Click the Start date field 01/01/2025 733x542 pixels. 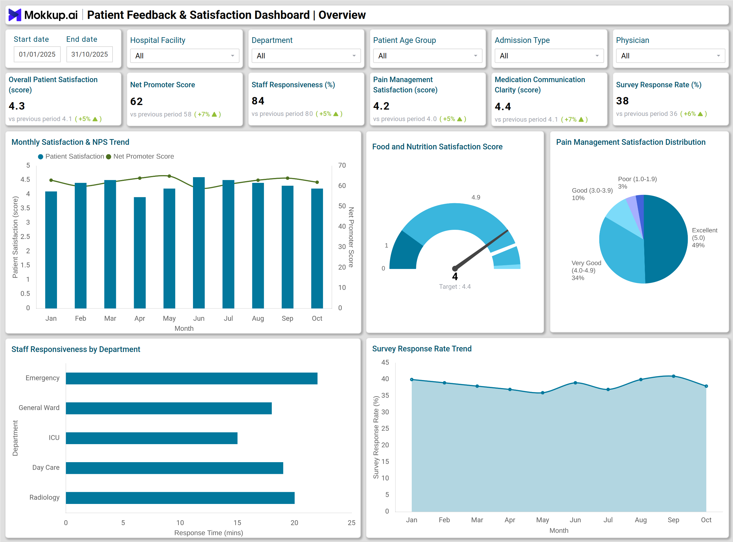(x=37, y=54)
